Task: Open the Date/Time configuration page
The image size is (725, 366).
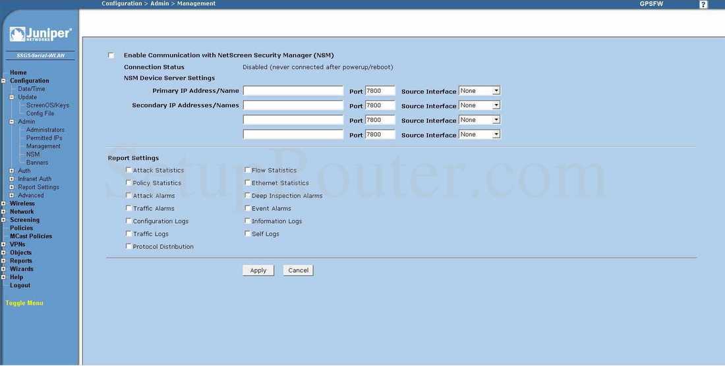Action: [32, 89]
